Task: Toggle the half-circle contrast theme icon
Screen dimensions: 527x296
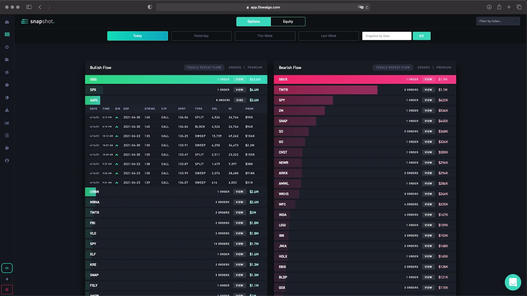Action: click(x=7, y=97)
